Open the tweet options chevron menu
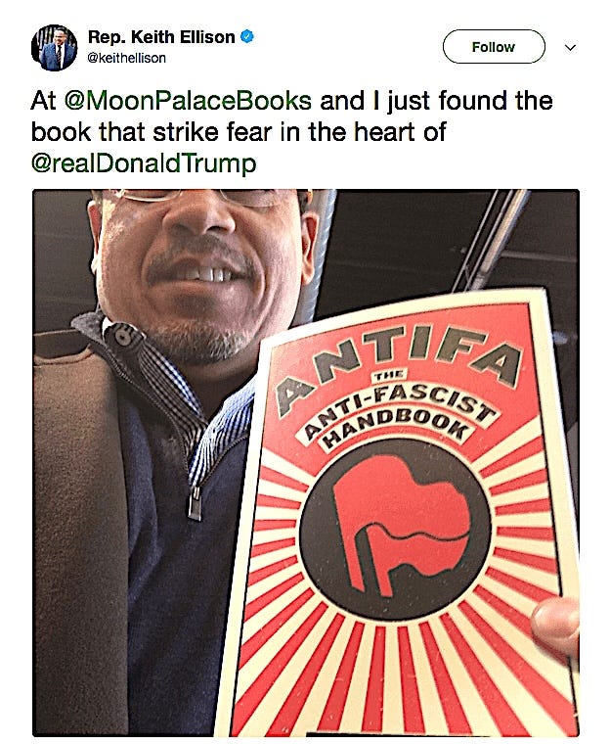The width and height of the screenshot is (610, 744). click(x=570, y=47)
